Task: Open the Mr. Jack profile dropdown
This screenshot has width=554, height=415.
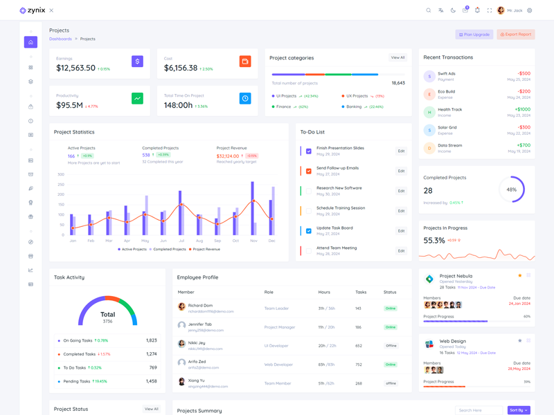Action: 510,10
